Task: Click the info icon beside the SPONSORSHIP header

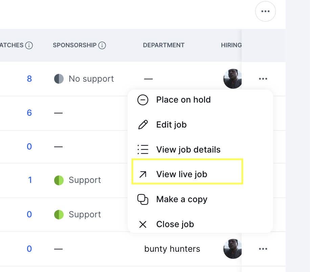Action: point(102,45)
